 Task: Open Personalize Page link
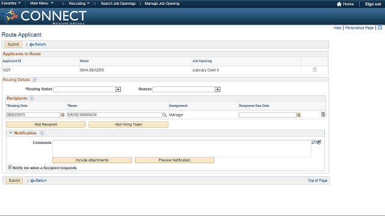[x=359, y=28]
